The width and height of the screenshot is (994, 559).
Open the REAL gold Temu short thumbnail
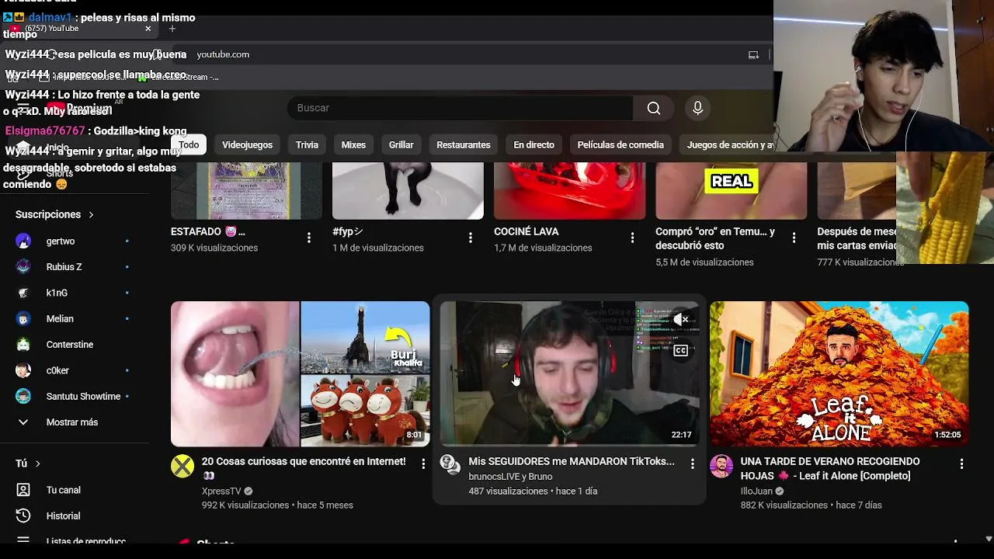[x=731, y=191]
